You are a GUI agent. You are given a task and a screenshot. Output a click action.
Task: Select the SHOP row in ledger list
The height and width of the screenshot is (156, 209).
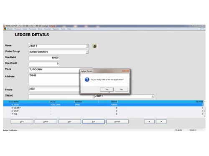(103, 111)
